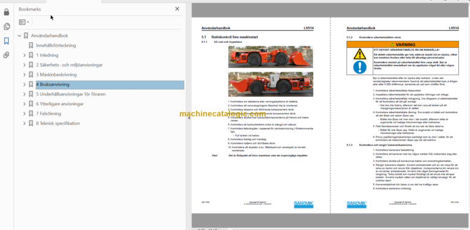Go to 8 Teknisk specifikation
This screenshot has width=470, height=230.
coord(58,124)
